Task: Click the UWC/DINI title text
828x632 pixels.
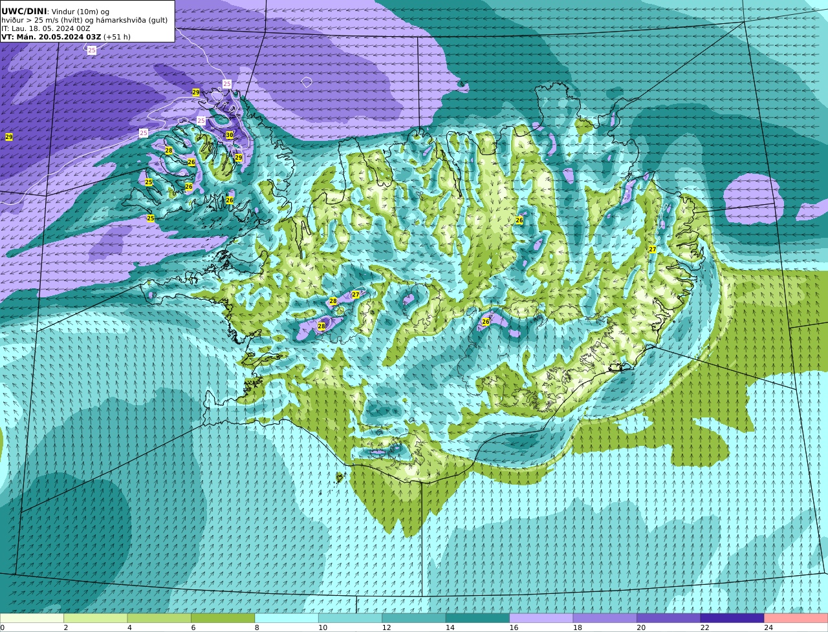Action: point(24,11)
